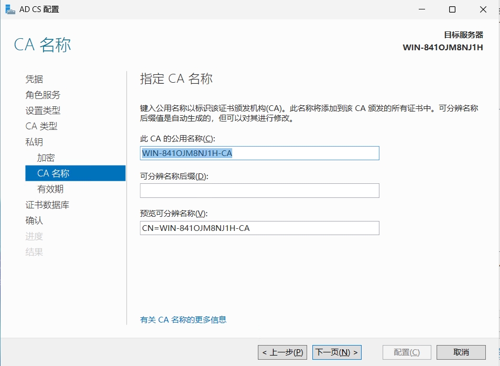Click the AD CS configuration title bar icon
This screenshot has height=366, width=500.
pyautogui.click(x=10, y=9)
